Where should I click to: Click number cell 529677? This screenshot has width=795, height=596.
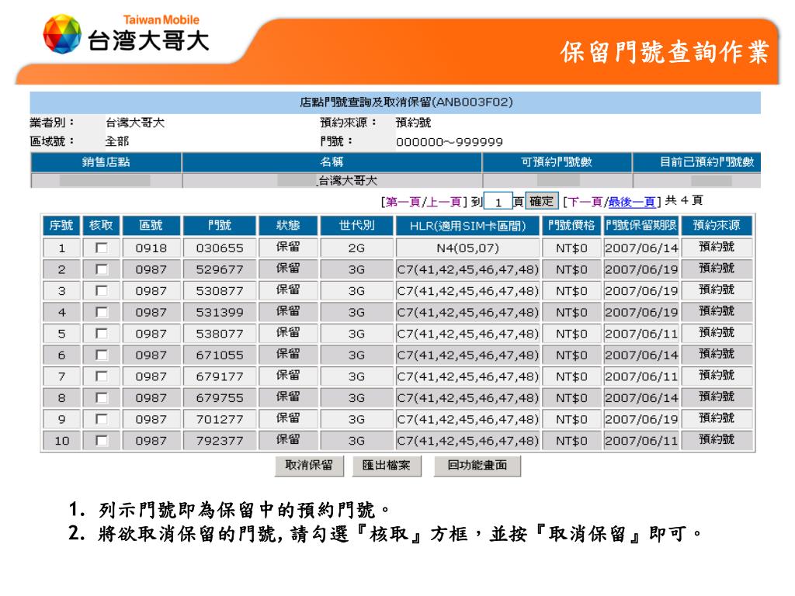[220, 269]
